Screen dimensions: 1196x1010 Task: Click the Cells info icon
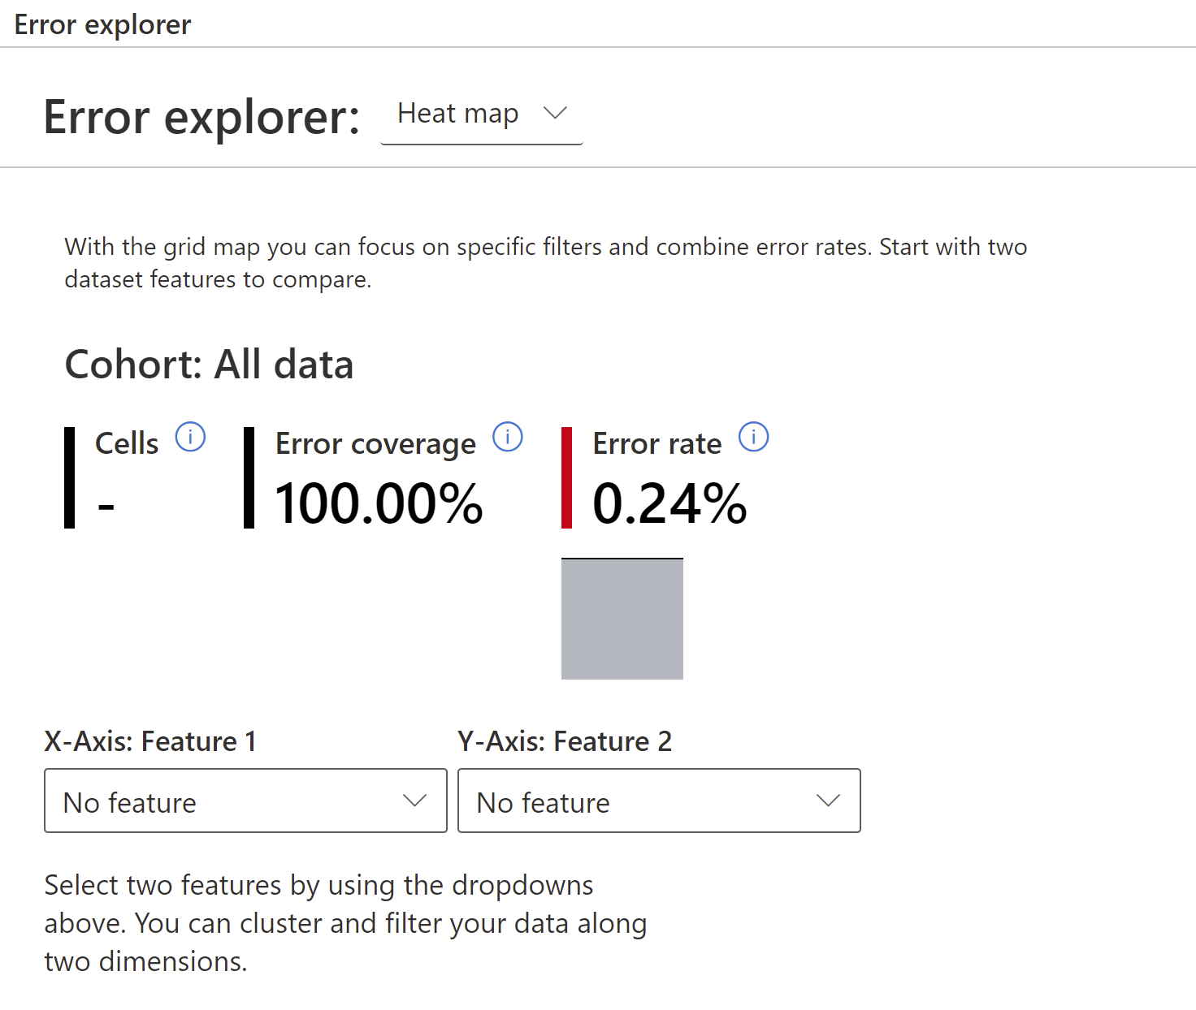coord(191,437)
